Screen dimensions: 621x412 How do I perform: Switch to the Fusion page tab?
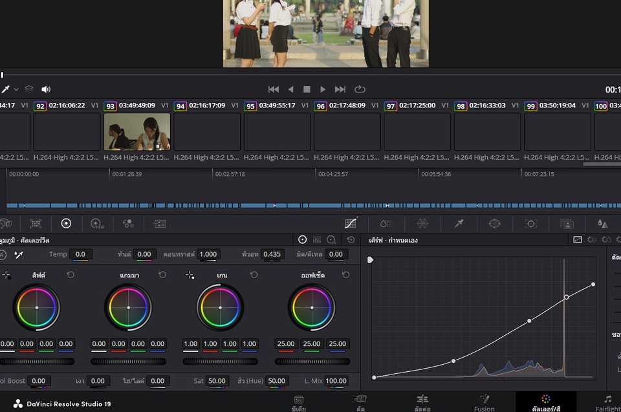click(484, 402)
